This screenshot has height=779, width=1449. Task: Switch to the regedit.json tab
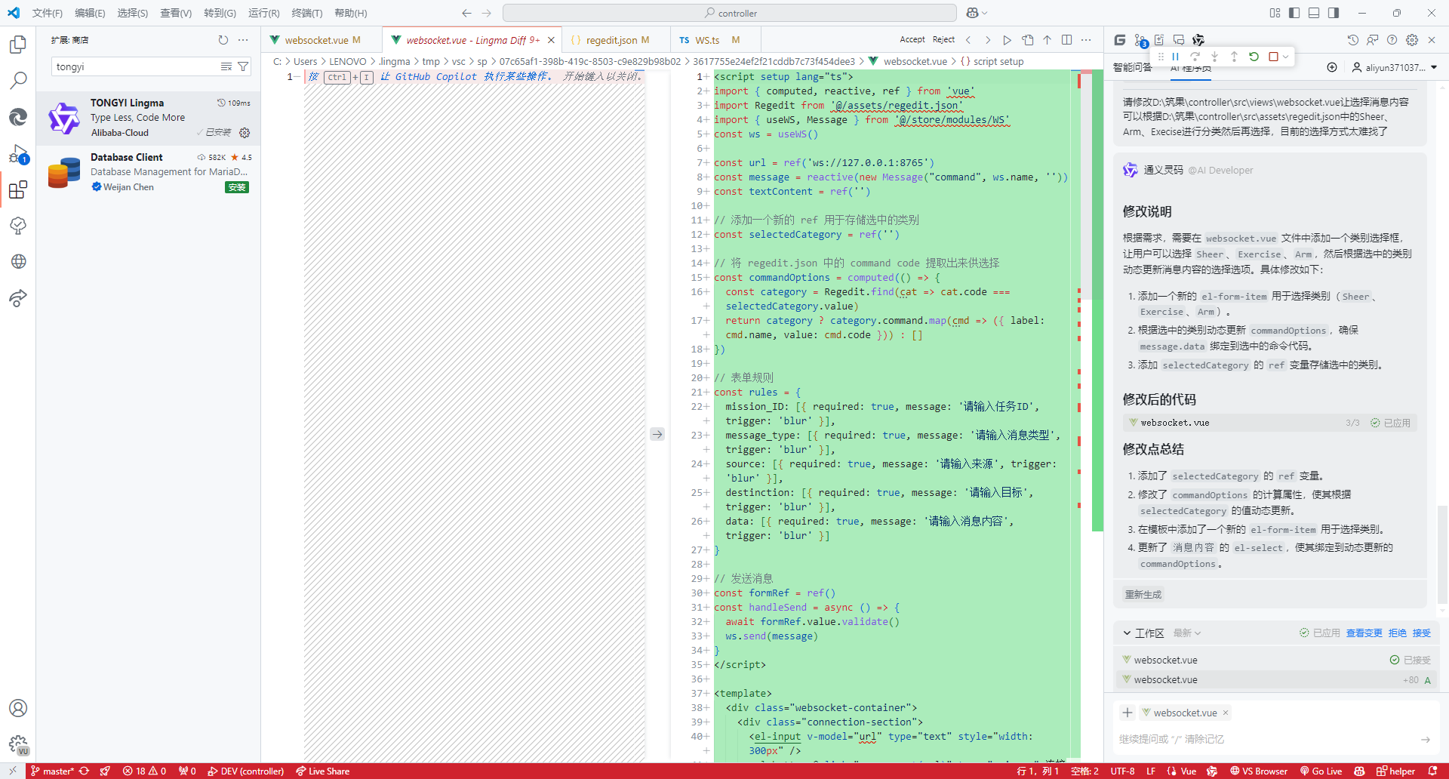(x=616, y=40)
